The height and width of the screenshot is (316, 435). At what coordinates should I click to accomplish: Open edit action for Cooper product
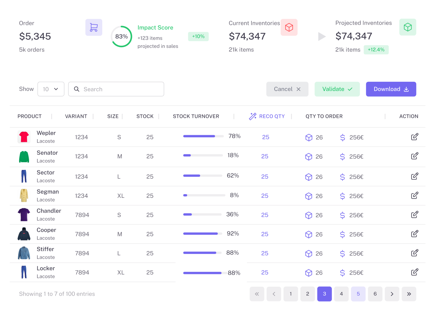pos(415,234)
